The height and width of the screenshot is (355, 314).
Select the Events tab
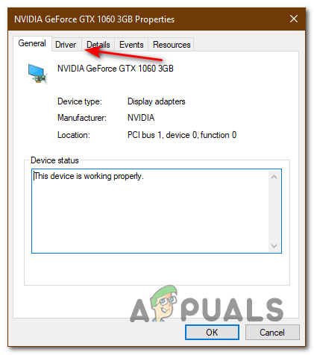(x=131, y=45)
